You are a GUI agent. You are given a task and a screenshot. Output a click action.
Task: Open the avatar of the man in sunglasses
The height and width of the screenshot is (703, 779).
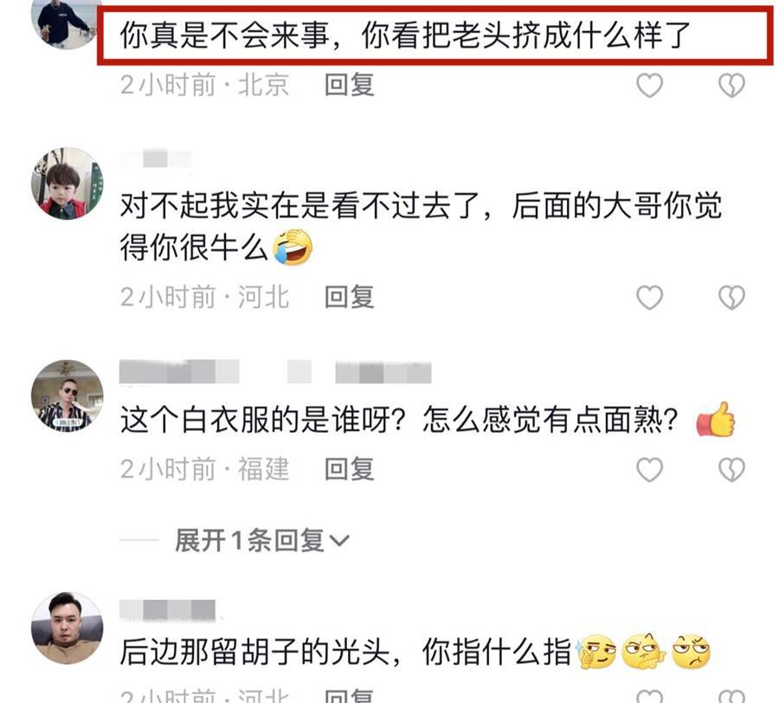tap(67, 396)
